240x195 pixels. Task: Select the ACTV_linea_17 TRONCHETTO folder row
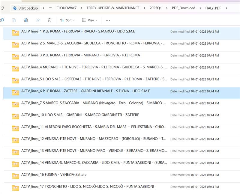point(87,187)
